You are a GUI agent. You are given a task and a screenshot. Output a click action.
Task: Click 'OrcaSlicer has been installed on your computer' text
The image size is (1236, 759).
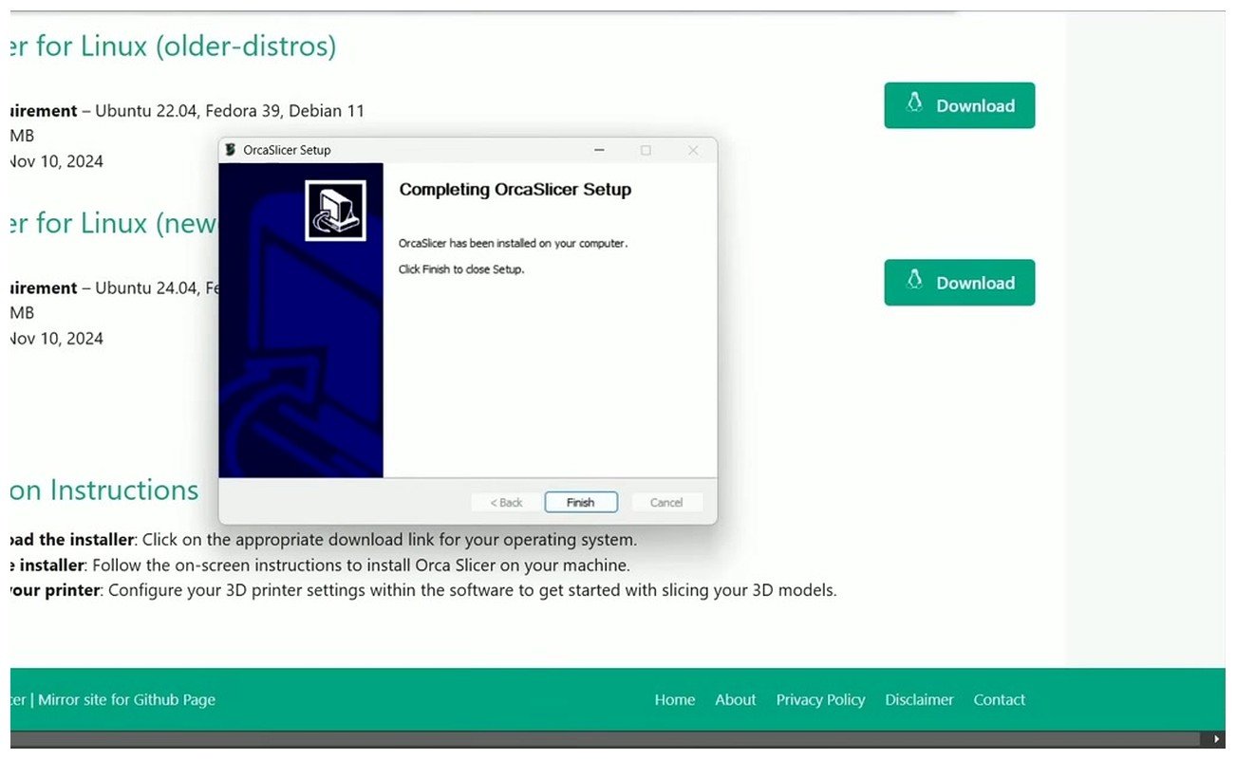(513, 244)
